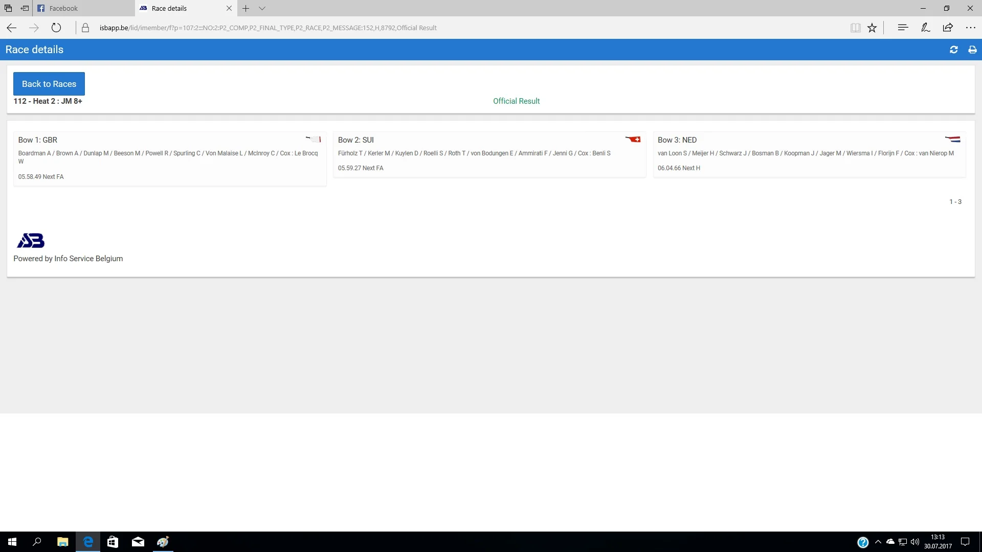Click the refresh icon in Race details header

pyautogui.click(x=953, y=50)
